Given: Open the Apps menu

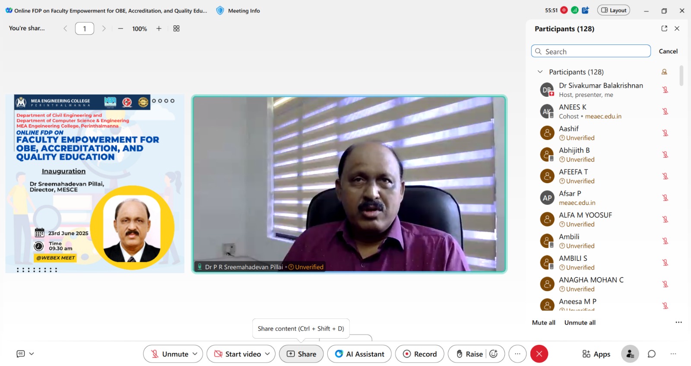Looking at the screenshot, I should coord(596,354).
